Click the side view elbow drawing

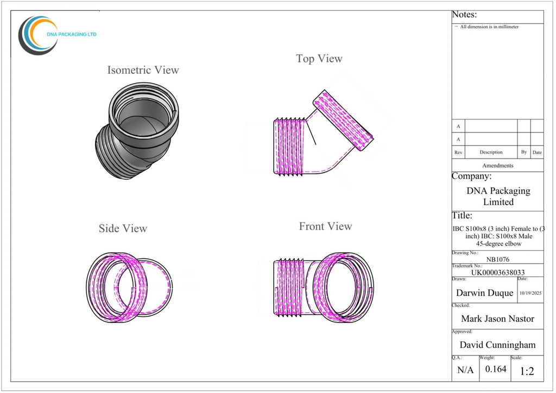tap(129, 287)
